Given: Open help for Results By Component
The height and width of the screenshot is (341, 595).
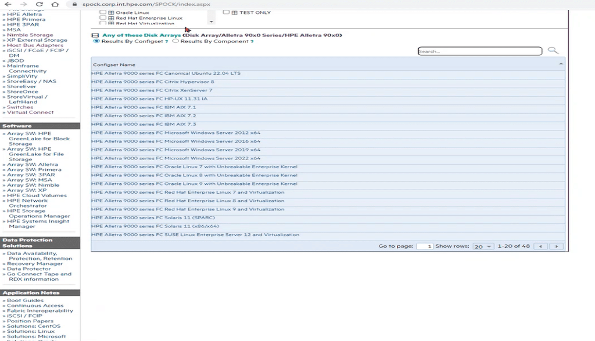Looking at the screenshot, I should click(252, 41).
